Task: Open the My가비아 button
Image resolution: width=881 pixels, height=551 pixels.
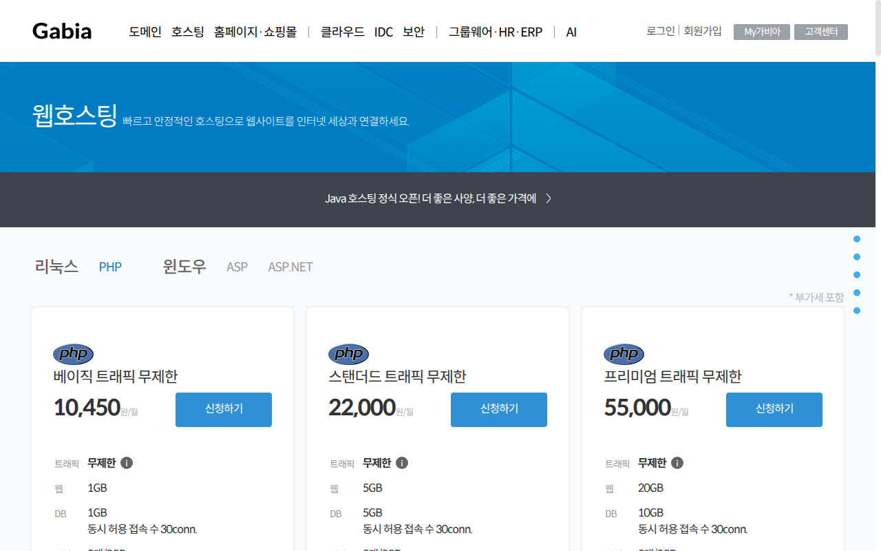Action: pos(762,32)
